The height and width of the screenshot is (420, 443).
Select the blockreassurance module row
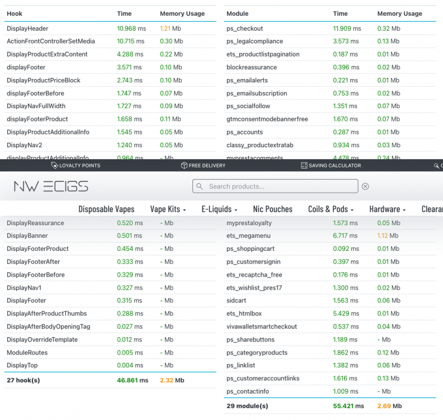(x=330, y=67)
